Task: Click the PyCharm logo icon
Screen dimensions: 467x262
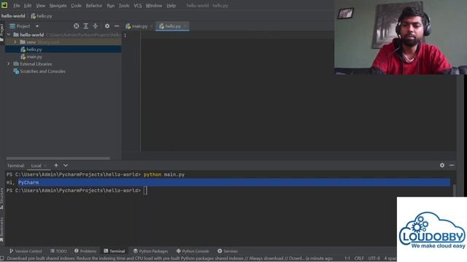Action: (4, 5)
